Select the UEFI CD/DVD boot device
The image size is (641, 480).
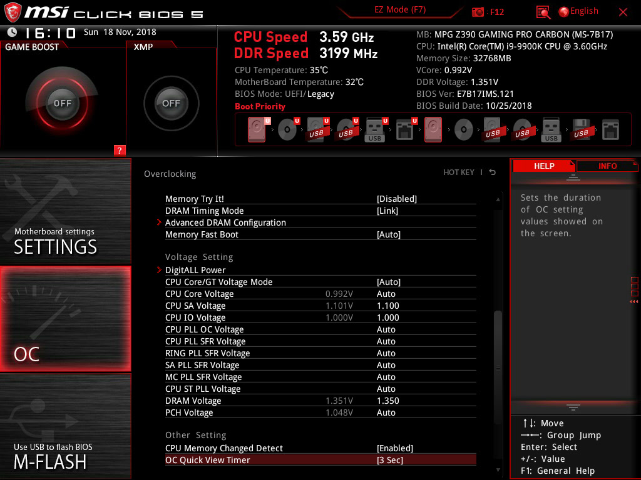coord(288,129)
